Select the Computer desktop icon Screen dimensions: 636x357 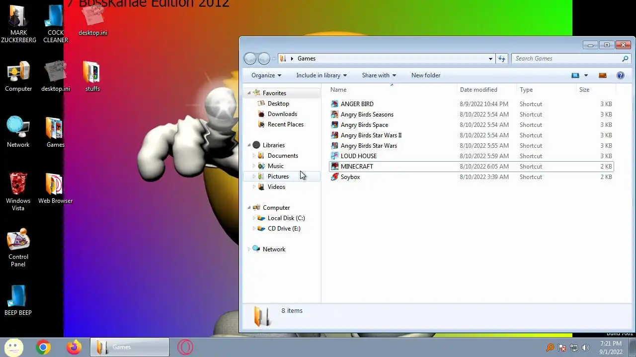[18, 77]
